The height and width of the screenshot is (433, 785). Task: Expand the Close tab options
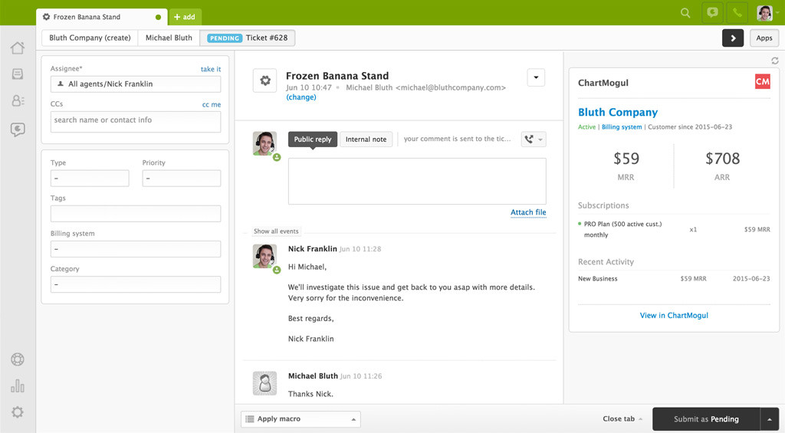(x=622, y=419)
